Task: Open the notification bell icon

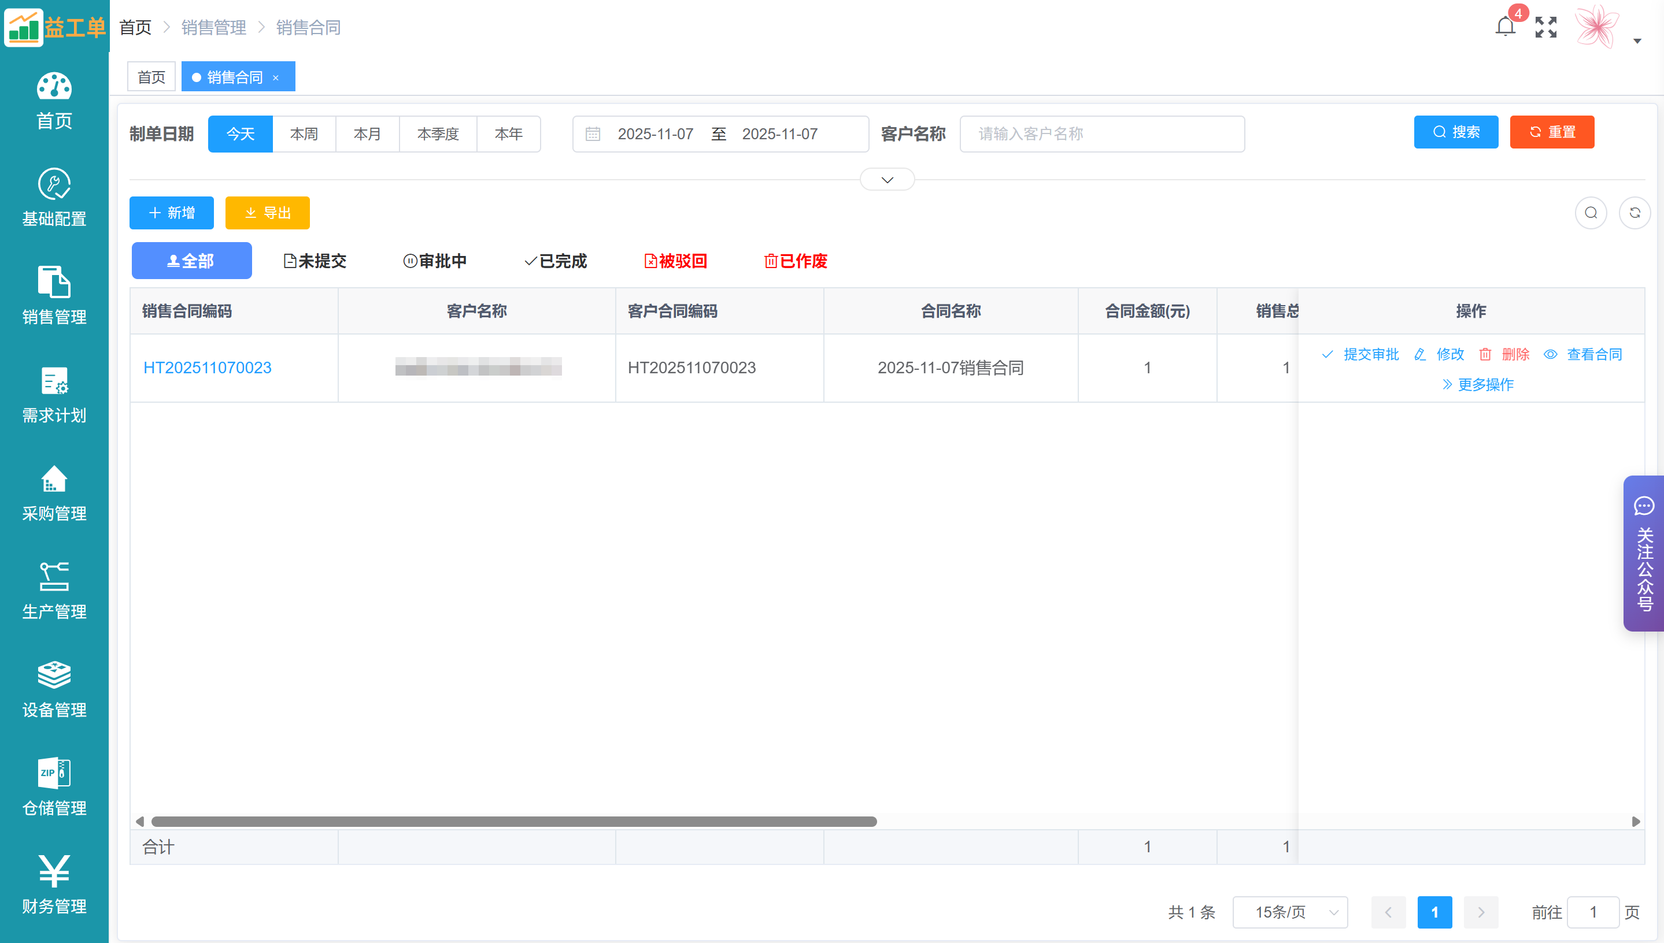Action: pyautogui.click(x=1504, y=27)
